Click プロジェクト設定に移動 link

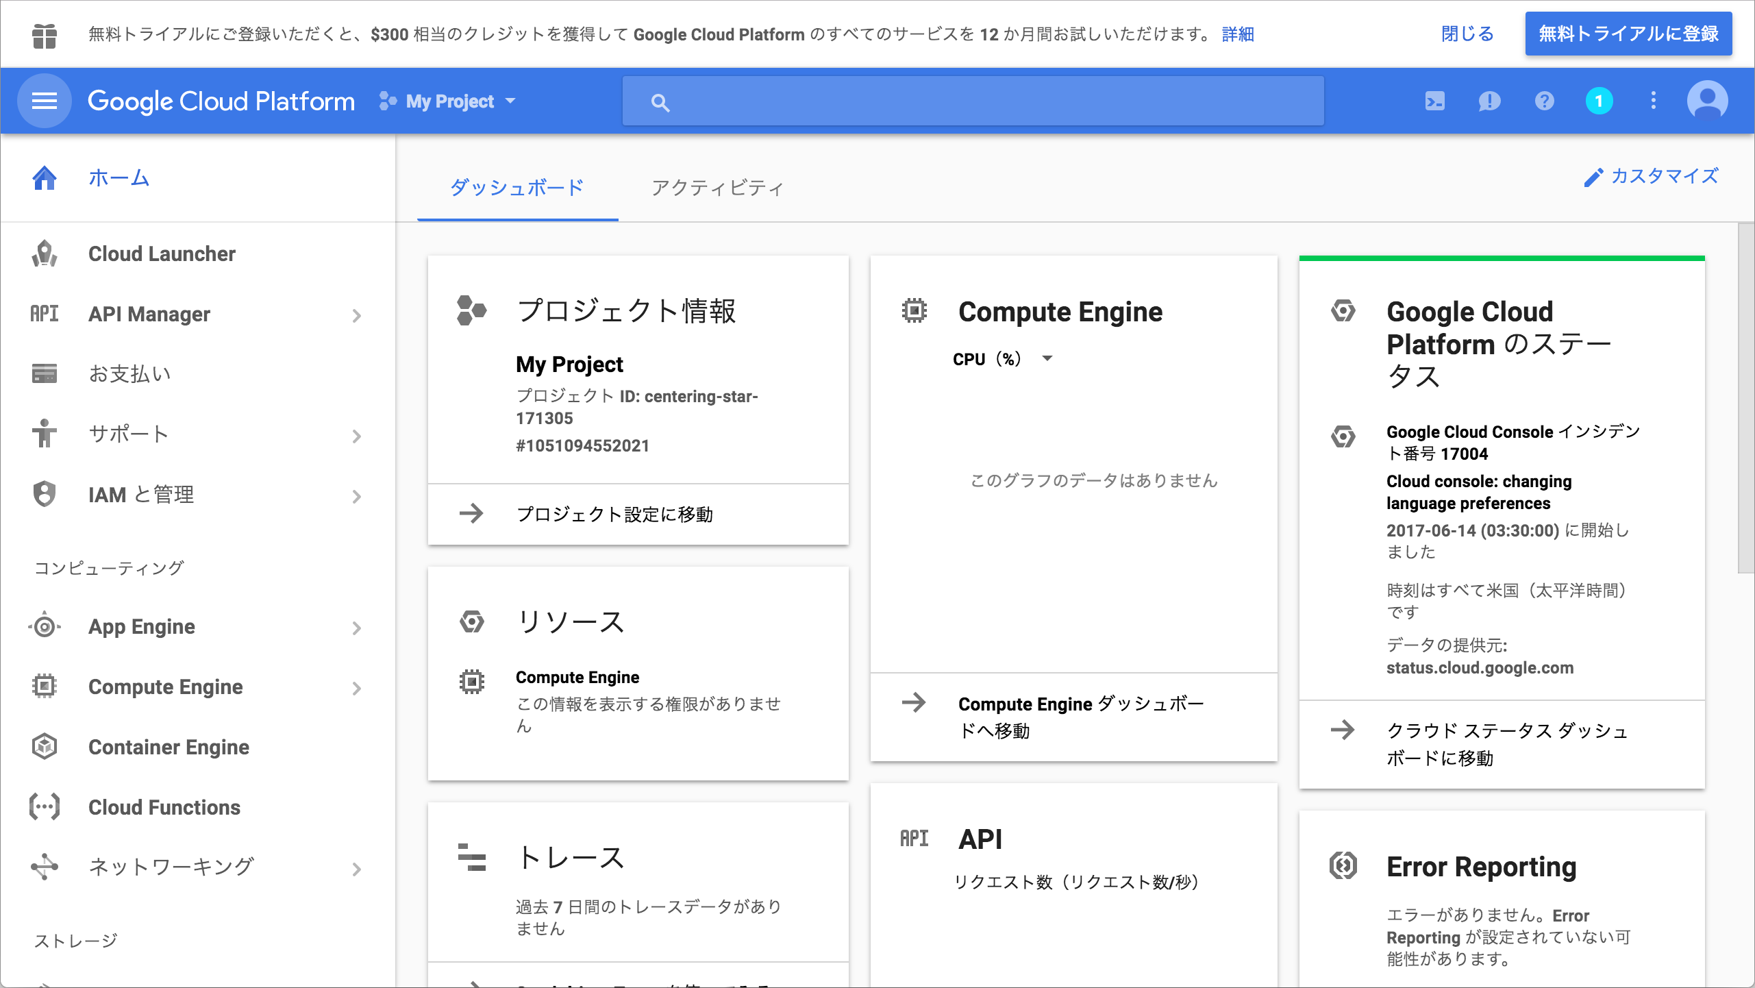pyautogui.click(x=614, y=514)
